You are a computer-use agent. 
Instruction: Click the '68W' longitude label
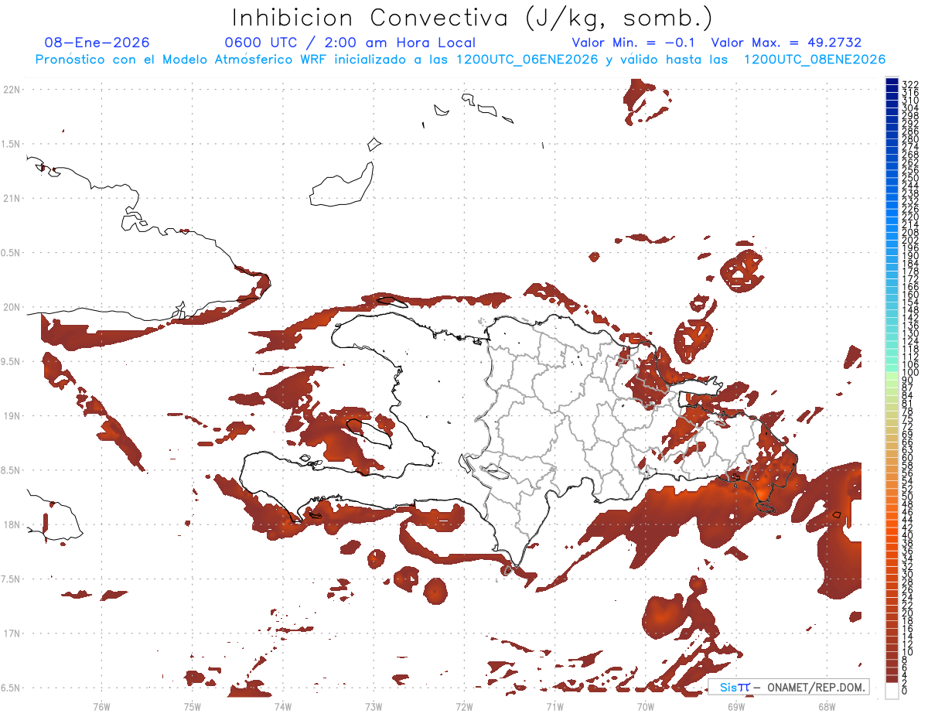[x=826, y=705]
